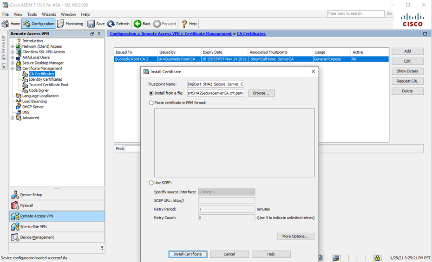Click the Install Certificate button
The image size is (432, 262).
(x=188, y=254)
